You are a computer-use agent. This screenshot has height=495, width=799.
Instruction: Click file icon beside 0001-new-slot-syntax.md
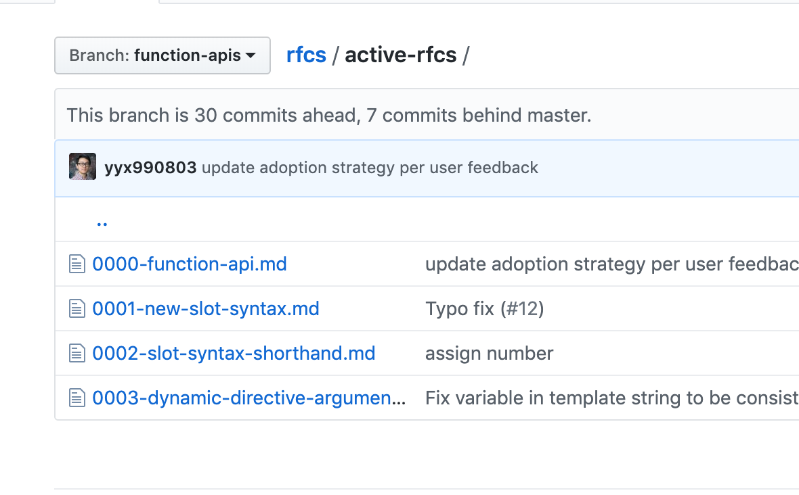tap(77, 308)
